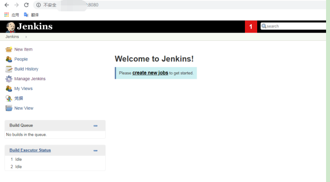Collapse the Build Queue panel
The image size is (330, 182).
click(x=95, y=125)
